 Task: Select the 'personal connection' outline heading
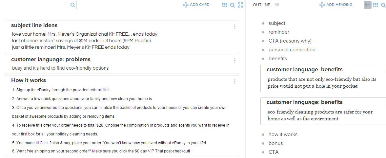point(292,50)
